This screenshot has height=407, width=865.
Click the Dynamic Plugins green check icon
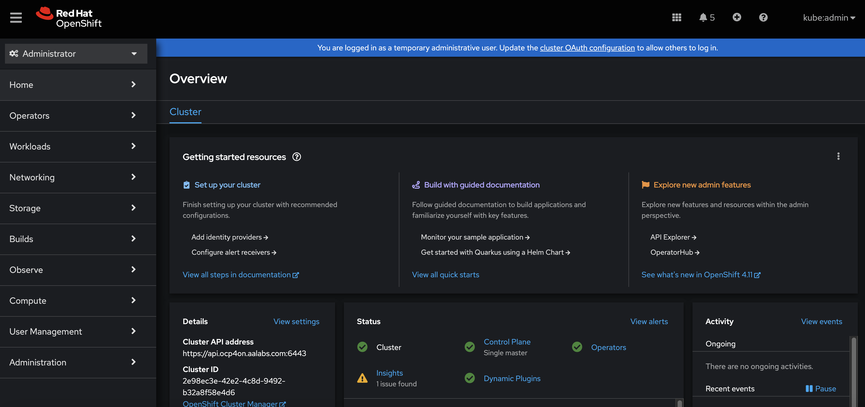[x=469, y=378]
